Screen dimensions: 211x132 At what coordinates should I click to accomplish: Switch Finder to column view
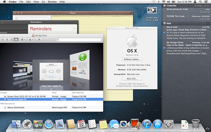(12, 40)
